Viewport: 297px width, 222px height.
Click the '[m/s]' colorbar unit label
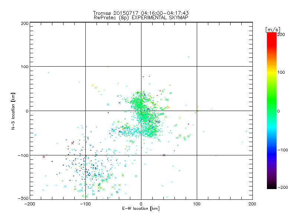pyautogui.click(x=273, y=30)
